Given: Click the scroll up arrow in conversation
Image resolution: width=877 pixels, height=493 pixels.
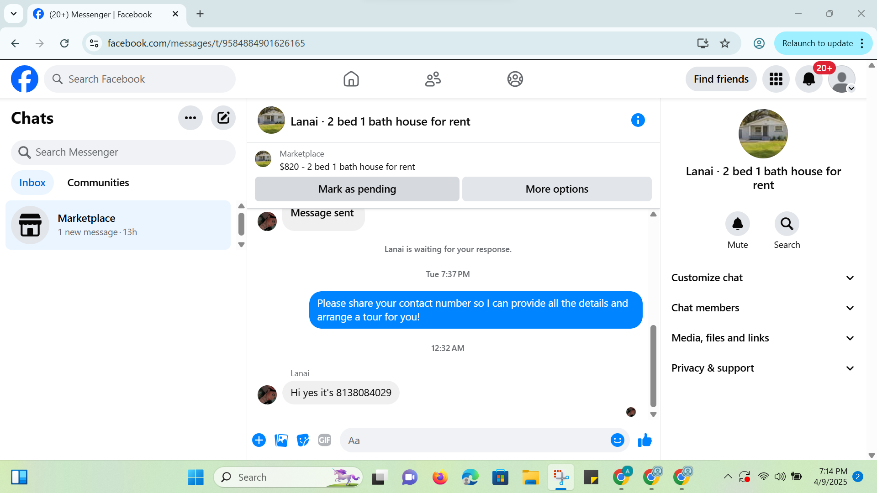Looking at the screenshot, I should (x=653, y=214).
